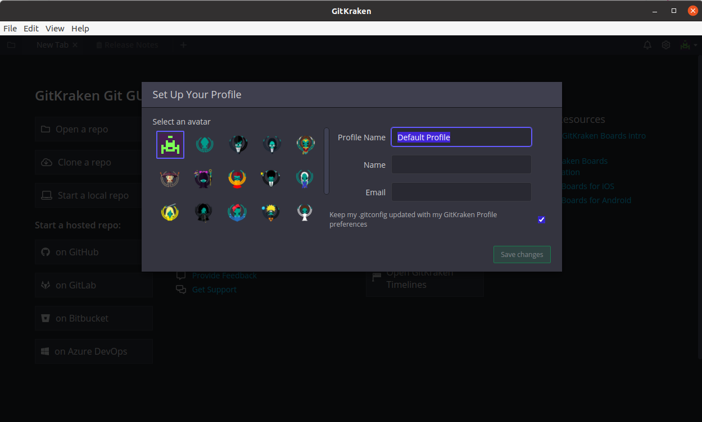
Task: Choose the yellow blonde avatar with sword
Action: 170,212
